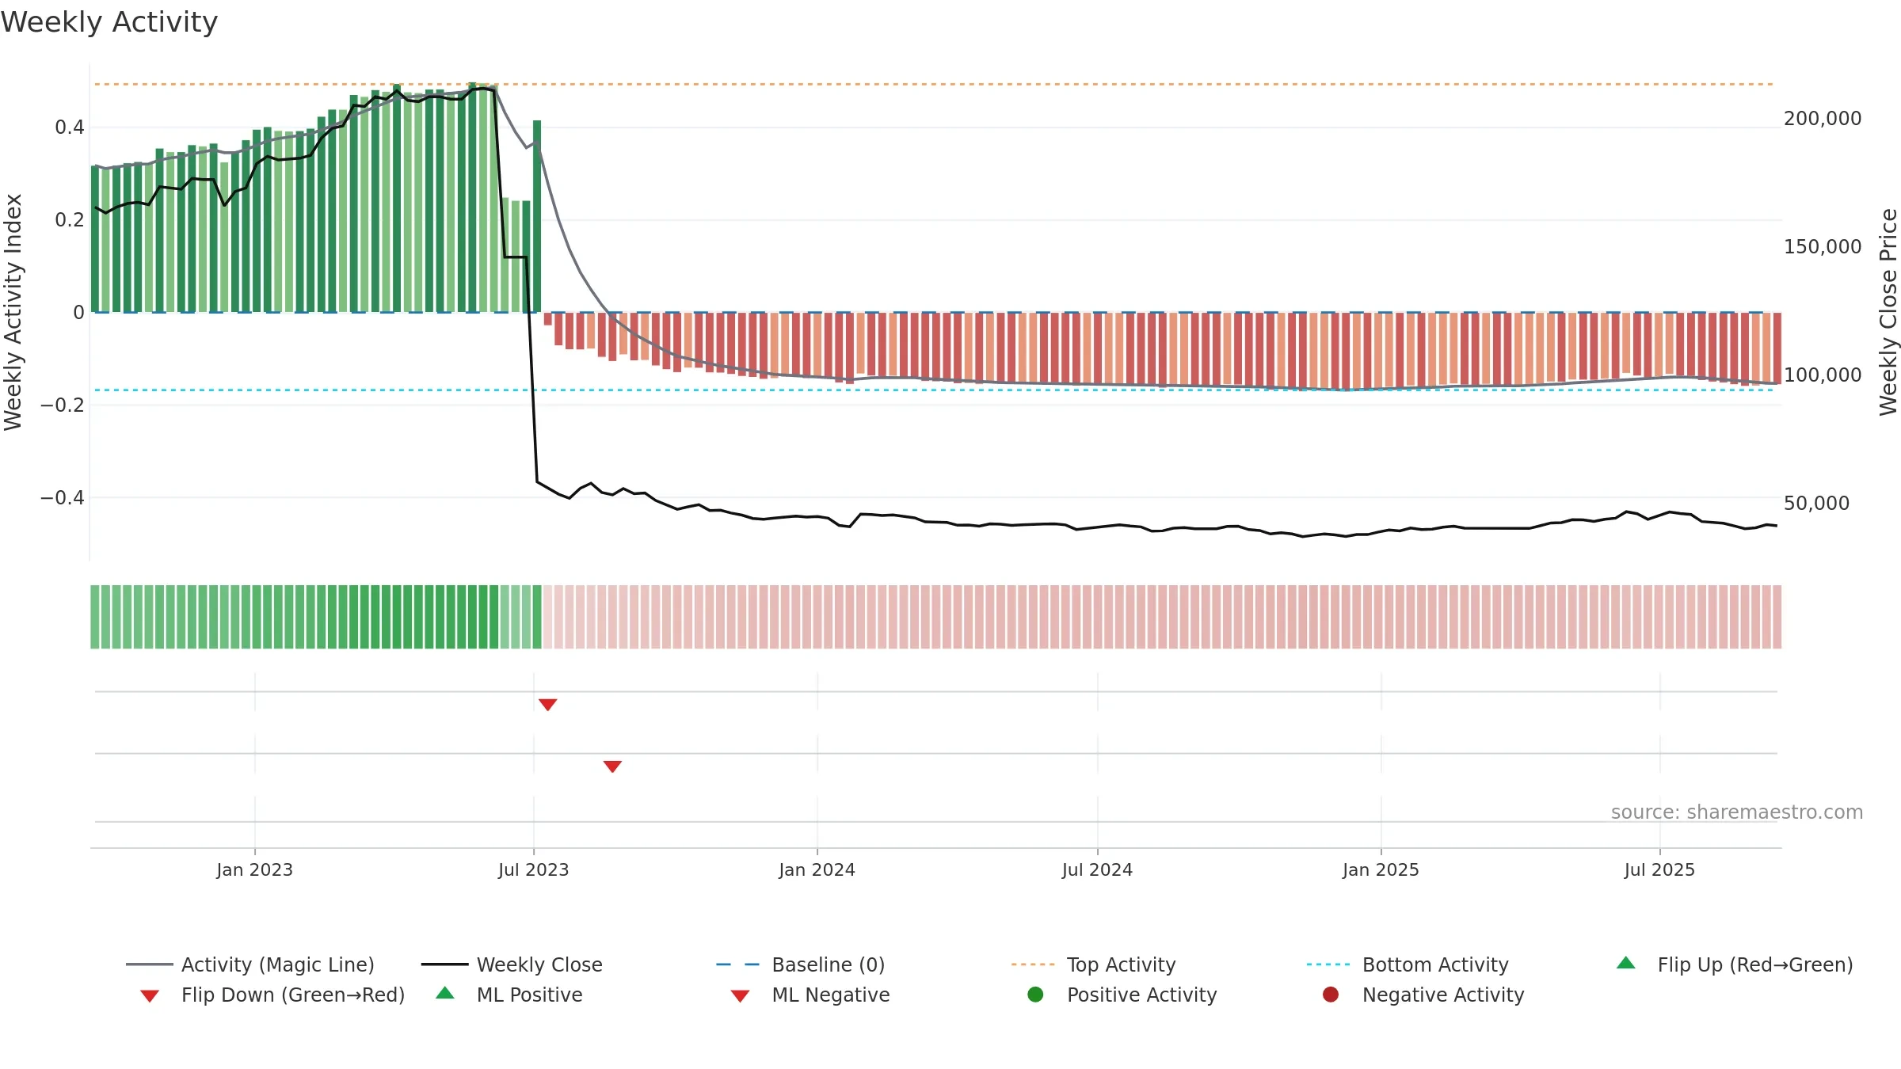This screenshot has width=1901, height=1069.
Task: Click the red Flip Down triangle legend icon
Action: pyautogui.click(x=150, y=996)
